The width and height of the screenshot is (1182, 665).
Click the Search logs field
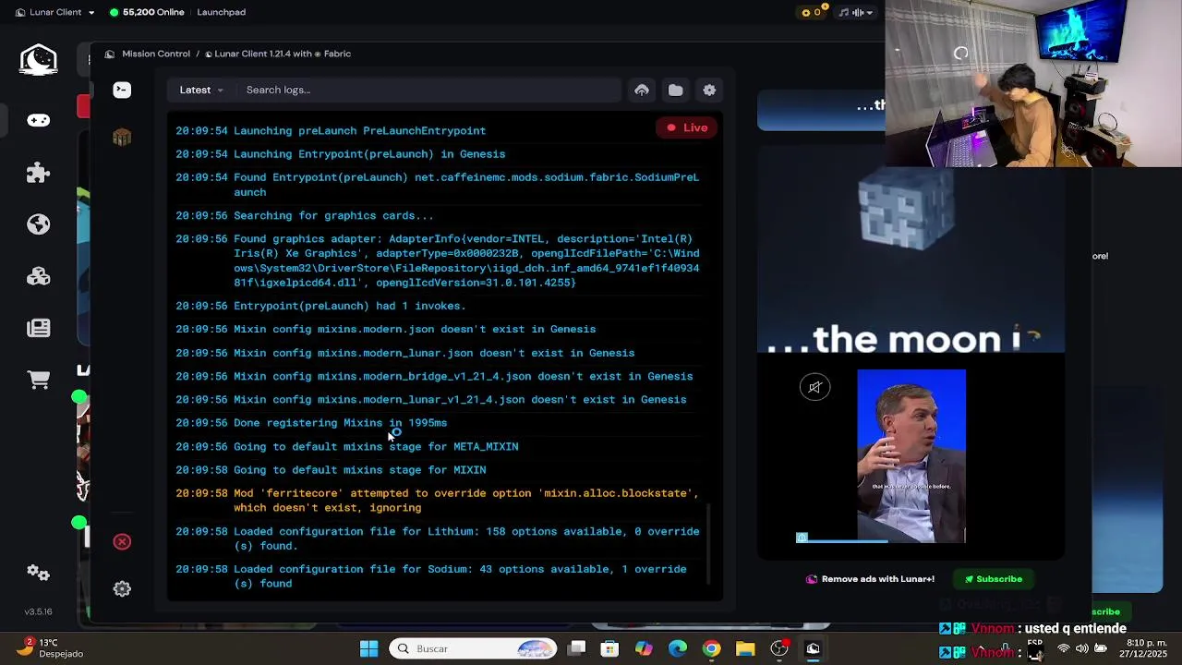(429, 90)
